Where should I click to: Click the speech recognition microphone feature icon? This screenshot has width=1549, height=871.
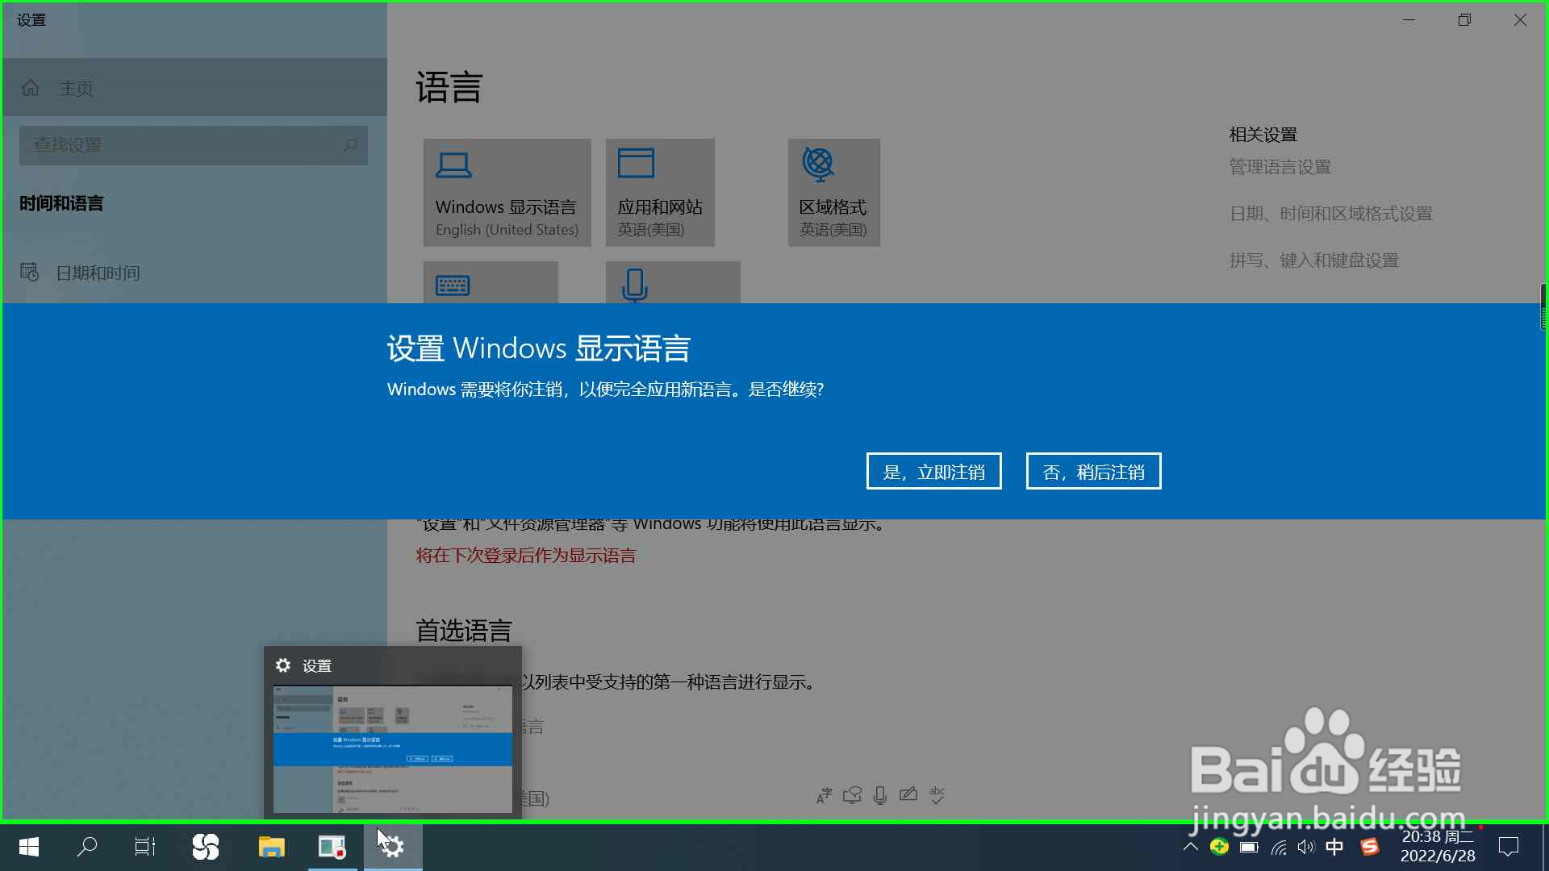880,796
